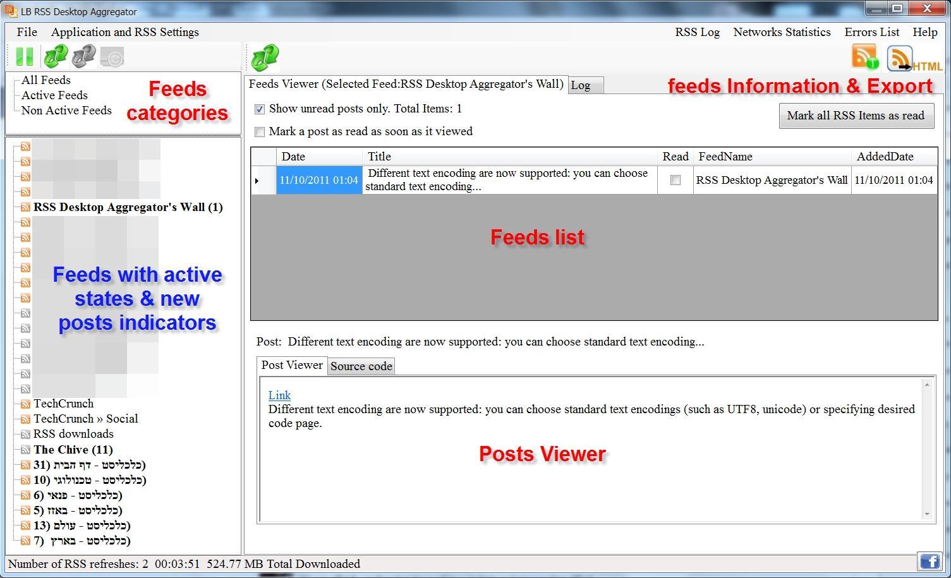This screenshot has width=951, height=578.
Task: Switch to the Feeds Viewer tab
Action: coord(406,84)
